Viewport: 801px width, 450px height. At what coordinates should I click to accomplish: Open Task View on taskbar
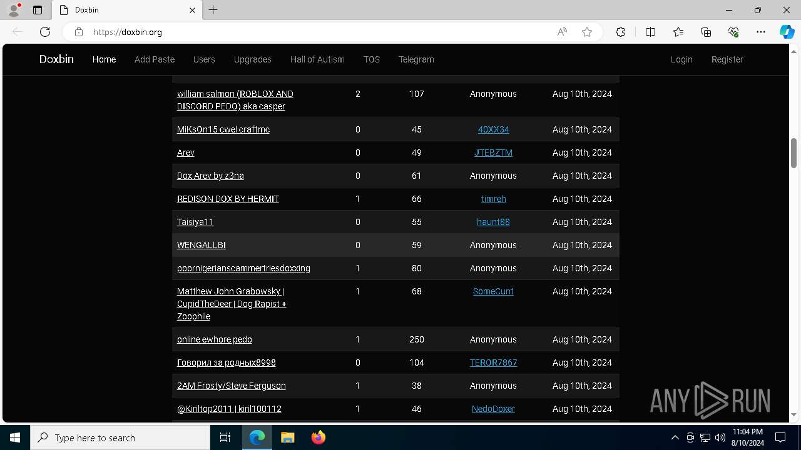pyautogui.click(x=225, y=437)
